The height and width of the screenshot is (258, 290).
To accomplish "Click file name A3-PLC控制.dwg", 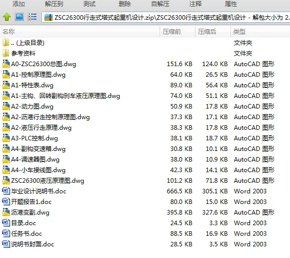I will tap(34, 138).
